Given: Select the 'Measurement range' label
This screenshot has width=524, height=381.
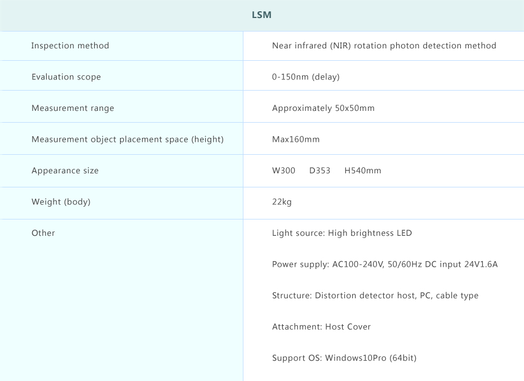Looking at the screenshot, I should click(73, 108).
